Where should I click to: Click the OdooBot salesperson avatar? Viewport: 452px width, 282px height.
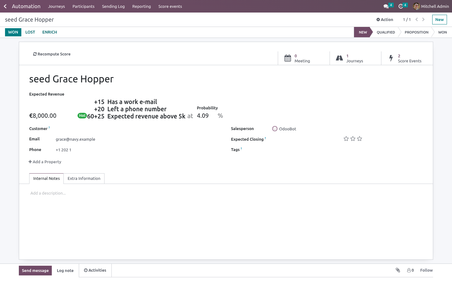tap(275, 129)
